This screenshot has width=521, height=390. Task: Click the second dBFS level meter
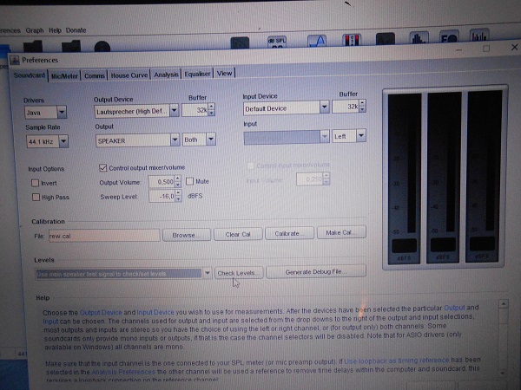coord(444,178)
